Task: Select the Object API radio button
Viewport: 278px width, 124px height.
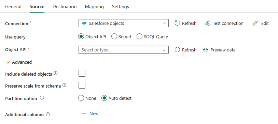Action: (81, 36)
